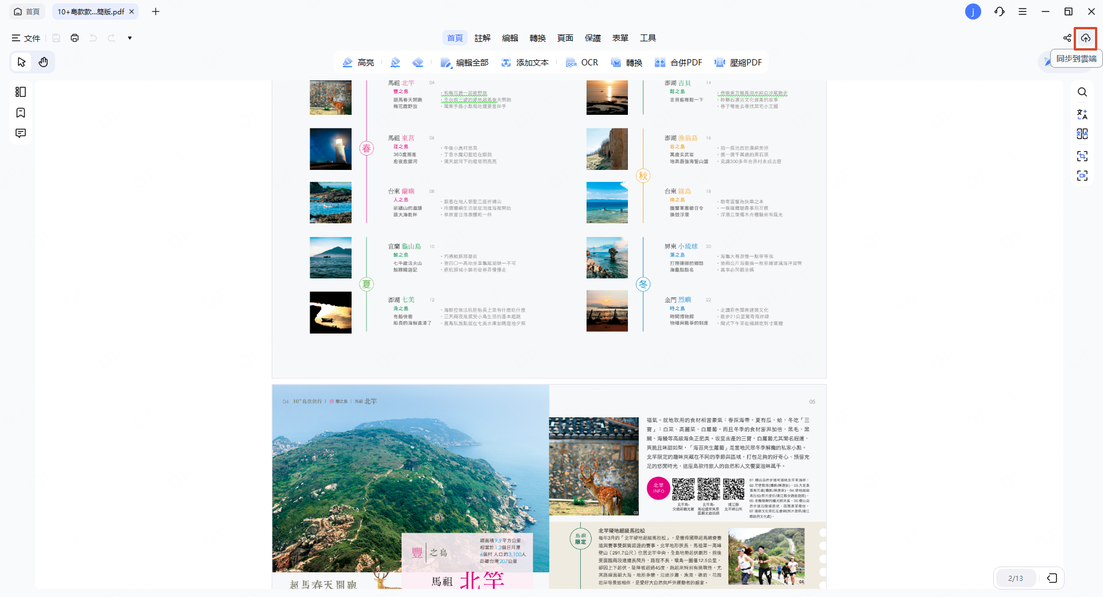1103x597 pixels.
Task: Switch to the 轉換 ribbon tab
Action: tap(538, 38)
